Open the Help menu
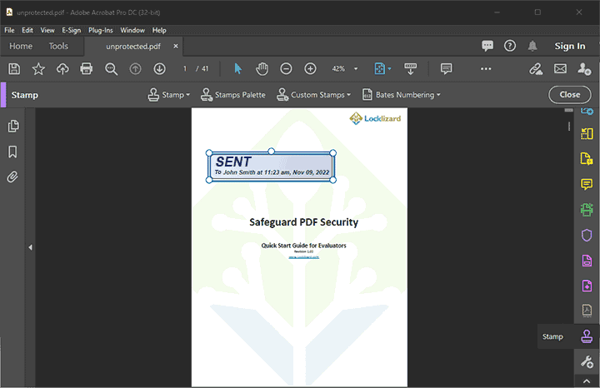This screenshot has width=600, height=388. click(x=159, y=30)
